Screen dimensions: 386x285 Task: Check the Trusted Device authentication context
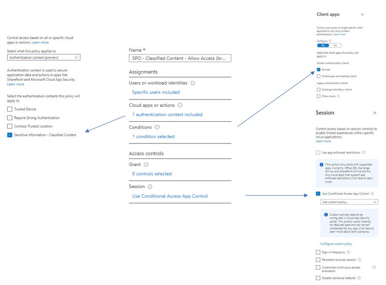tap(10, 109)
